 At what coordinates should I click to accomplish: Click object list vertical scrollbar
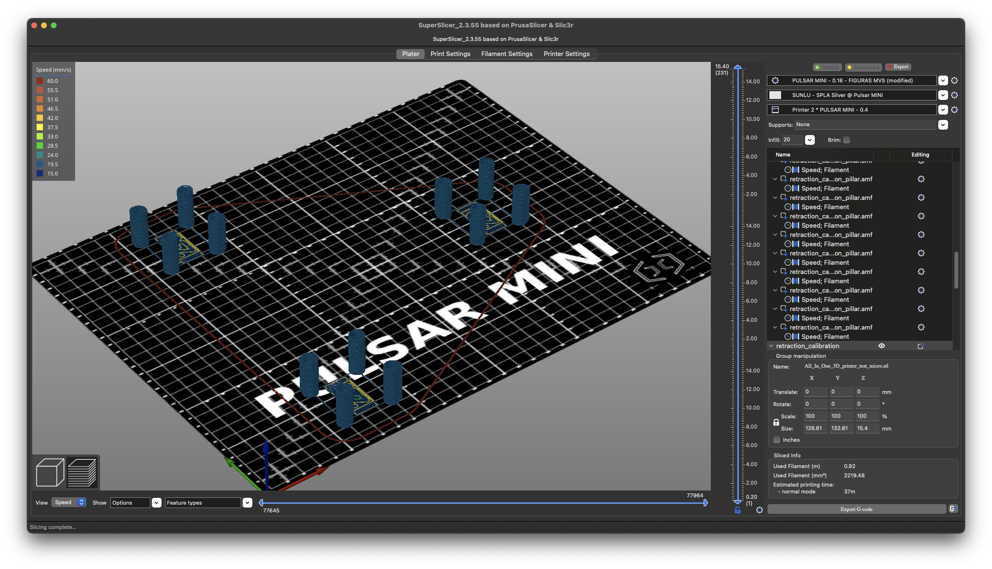click(956, 270)
